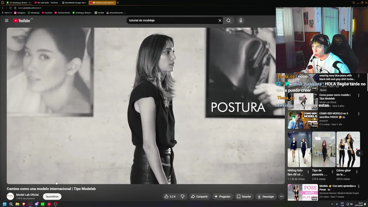
Task: Open browser tab search magnifier icon
Action: click(354, 3)
